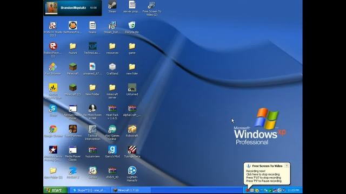Select the Play Games Online shortcut
The width and height of the screenshot is (346, 194).
pyautogui.click(x=112, y=133)
